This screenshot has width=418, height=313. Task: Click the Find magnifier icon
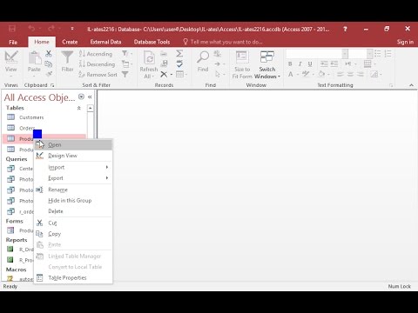203,57
